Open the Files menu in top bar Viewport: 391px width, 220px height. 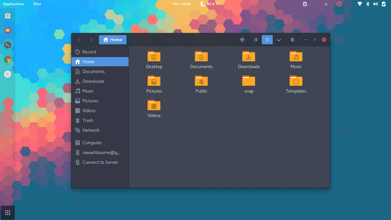(37, 4)
